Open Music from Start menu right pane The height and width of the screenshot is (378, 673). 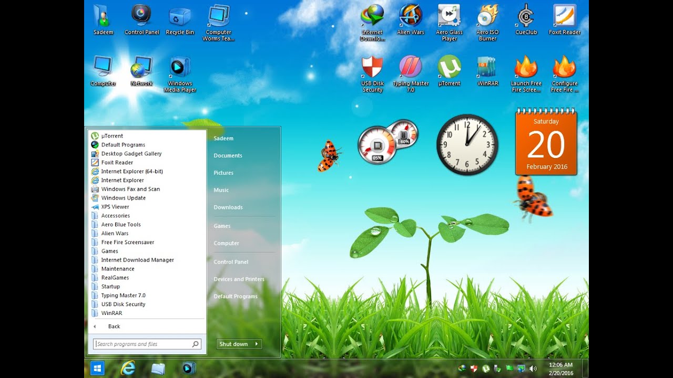coord(221,190)
